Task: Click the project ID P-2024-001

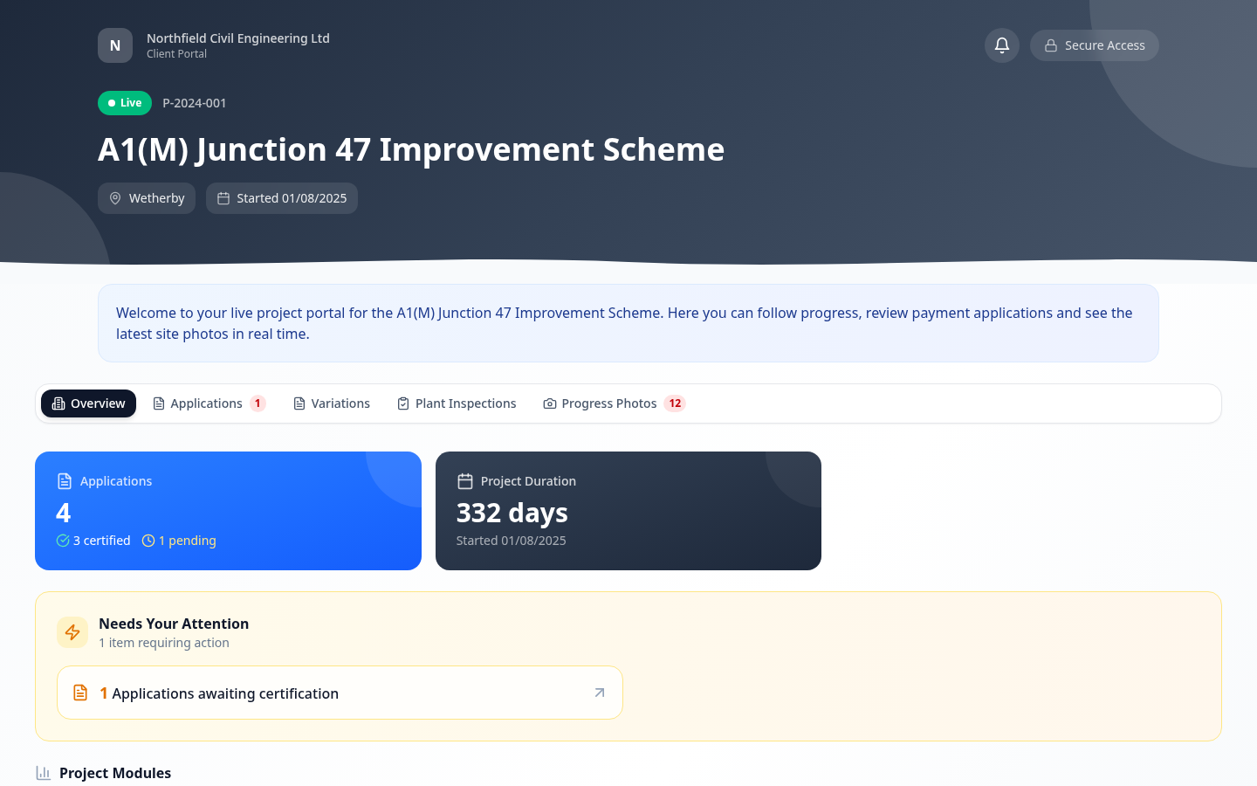Action: pos(195,103)
